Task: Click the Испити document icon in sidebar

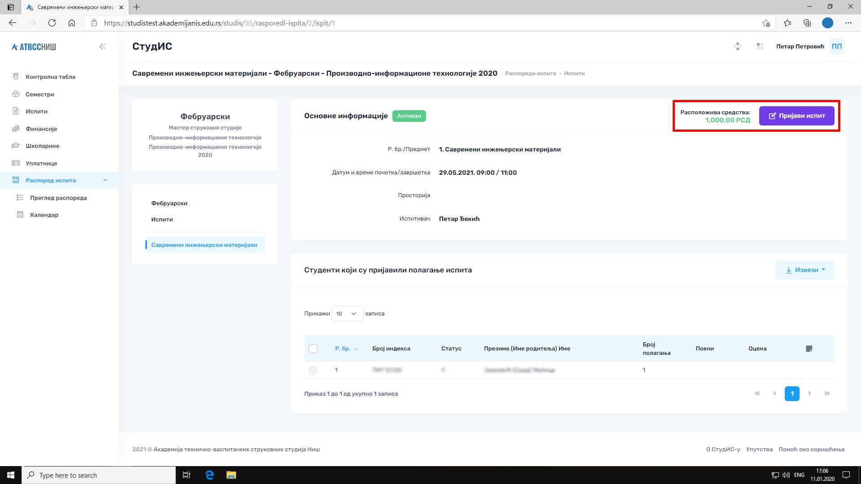Action: point(16,111)
